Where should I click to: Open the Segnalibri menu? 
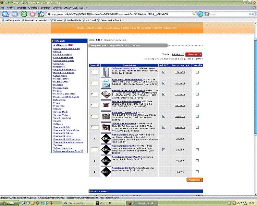pyautogui.click(x=46, y=8)
